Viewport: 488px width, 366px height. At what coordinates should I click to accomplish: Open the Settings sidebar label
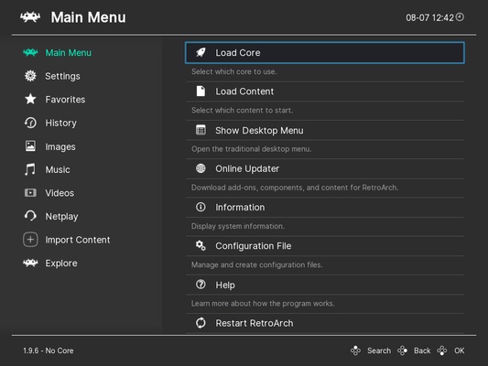pyautogui.click(x=62, y=77)
